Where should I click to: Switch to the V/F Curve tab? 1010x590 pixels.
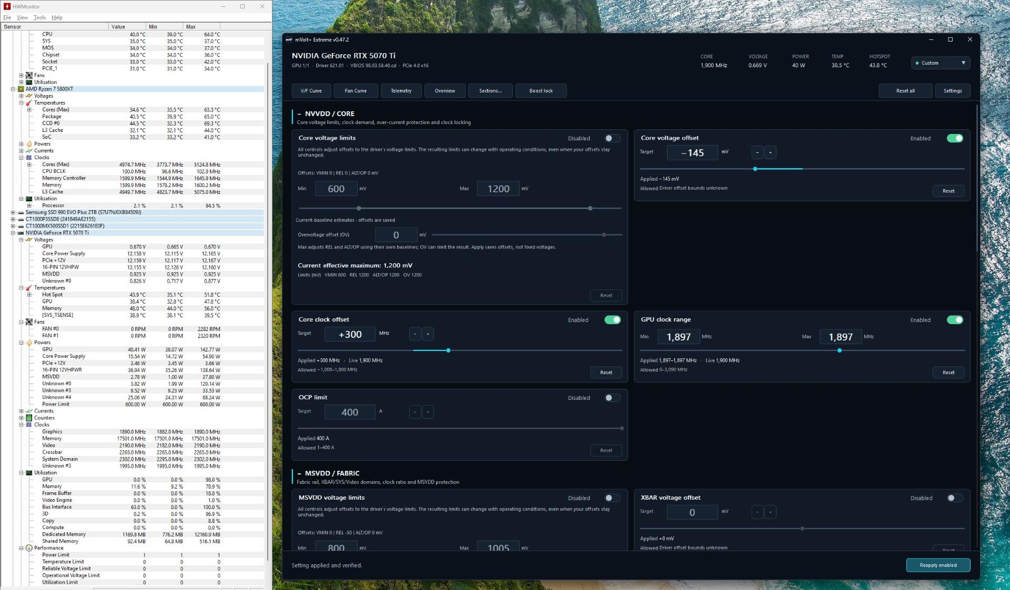(x=311, y=91)
